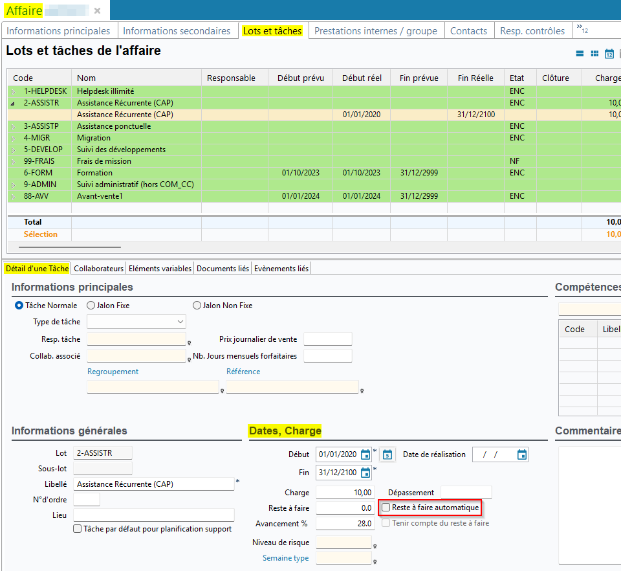Image resolution: width=621 pixels, height=571 pixels.
Task: Select the Jalon Fixe radio button
Action: tap(91, 306)
